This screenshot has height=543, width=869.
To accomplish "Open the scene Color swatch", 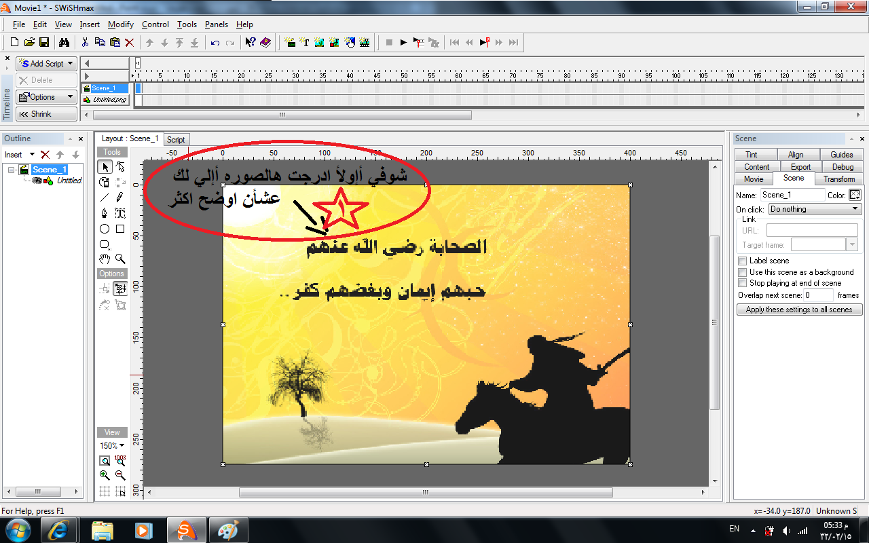I will point(855,195).
